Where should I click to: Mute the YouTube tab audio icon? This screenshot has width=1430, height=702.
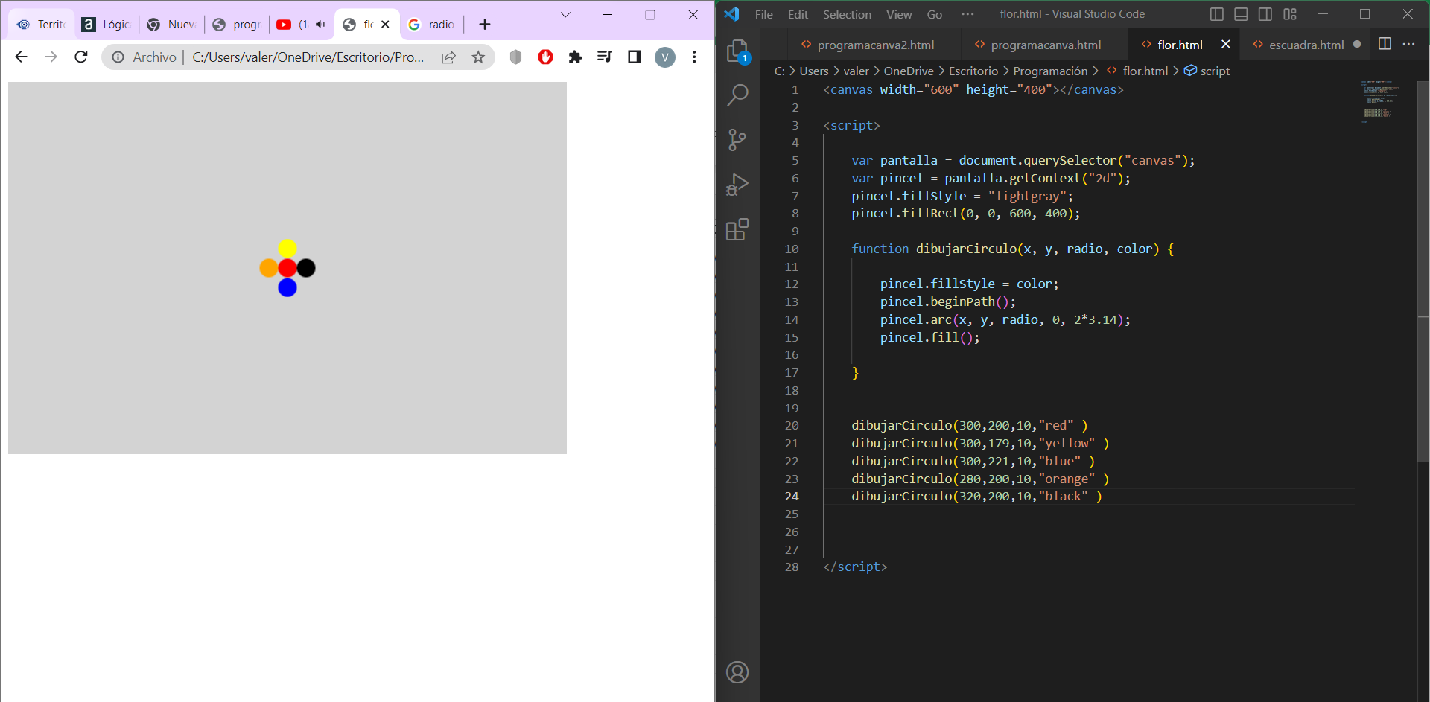pos(320,25)
